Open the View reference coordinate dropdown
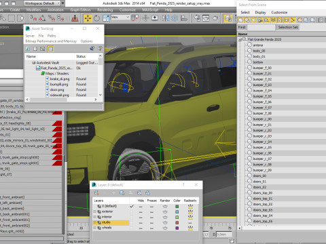Image resolution: width=326 pixels, height=244 pixels. [x=120, y=17]
